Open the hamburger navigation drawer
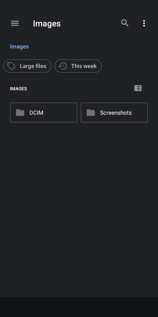The width and height of the screenshot is (158, 317). 15,23
